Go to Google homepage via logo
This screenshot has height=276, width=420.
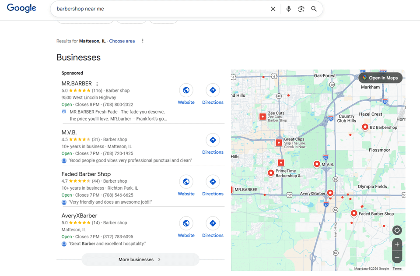click(x=21, y=8)
